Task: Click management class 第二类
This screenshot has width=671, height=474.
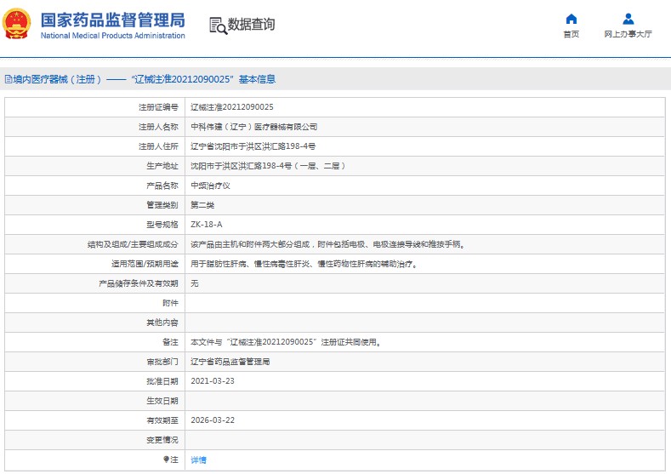Action: tap(202, 205)
